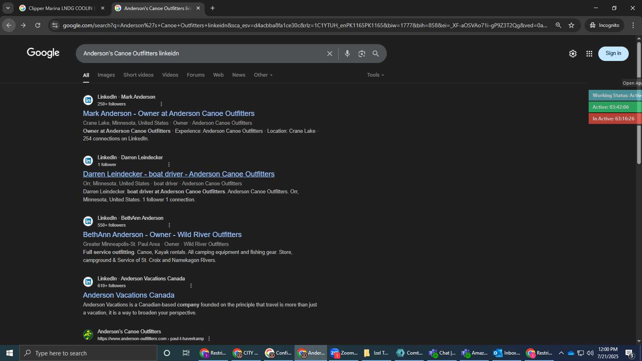
Task: Open the notification center icon
Action: coord(630,353)
